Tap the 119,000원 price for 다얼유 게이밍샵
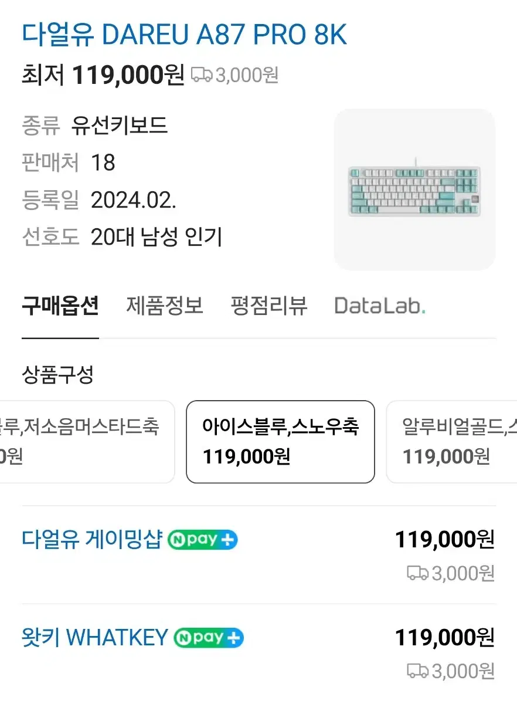The height and width of the screenshot is (704, 517). point(445,539)
